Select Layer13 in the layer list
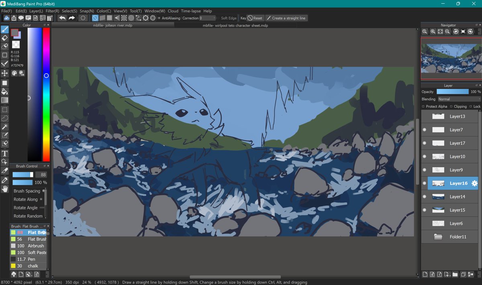Image resolution: width=482 pixels, height=285 pixels. 450,116
